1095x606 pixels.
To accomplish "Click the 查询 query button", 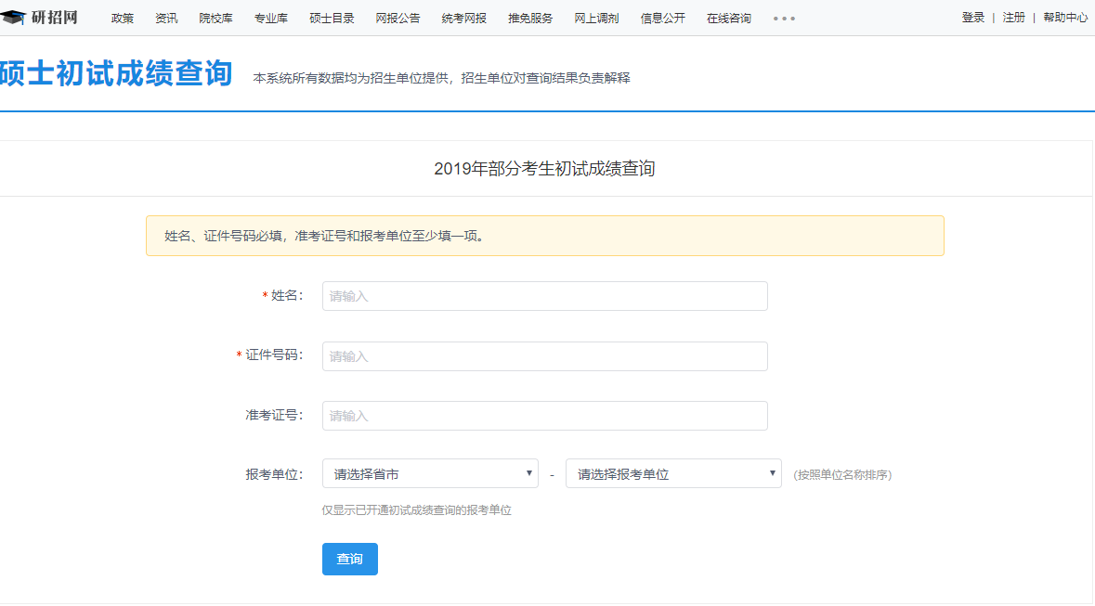I will coord(349,559).
